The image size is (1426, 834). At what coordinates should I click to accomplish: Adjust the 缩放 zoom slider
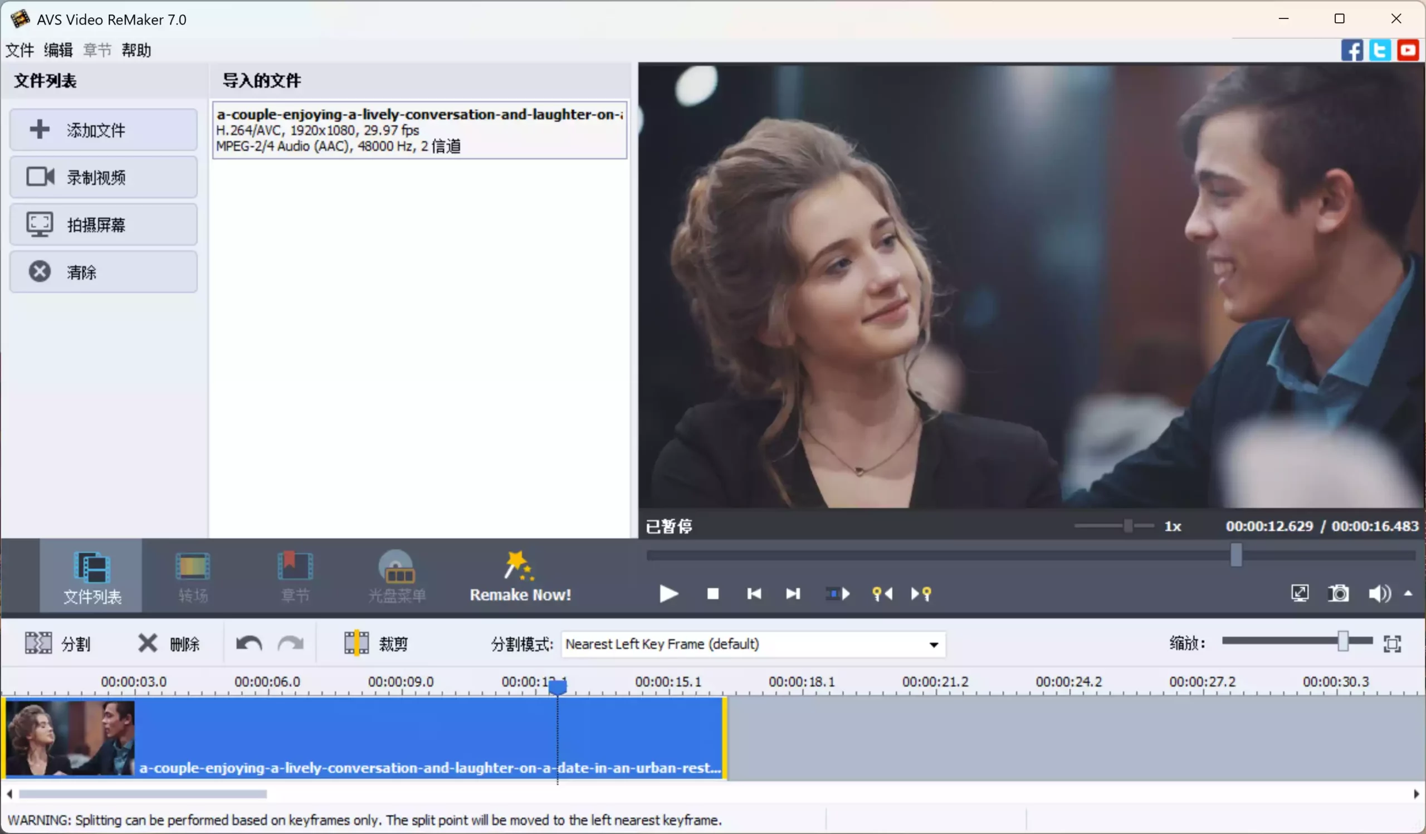point(1345,641)
